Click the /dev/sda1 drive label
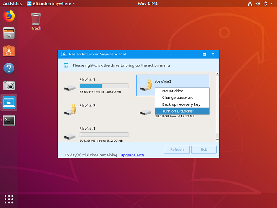Screen dimensions: 277x208 coord(87,80)
